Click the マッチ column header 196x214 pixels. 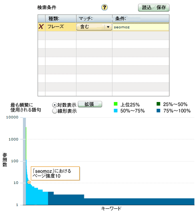(94, 18)
